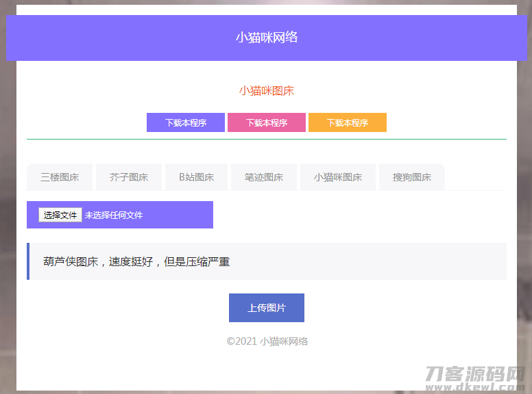
Task: Open the 搜狗图床 tab
Action: click(x=412, y=177)
